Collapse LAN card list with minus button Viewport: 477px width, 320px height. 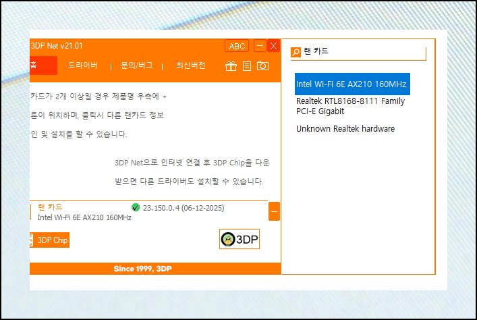(x=274, y=211)
